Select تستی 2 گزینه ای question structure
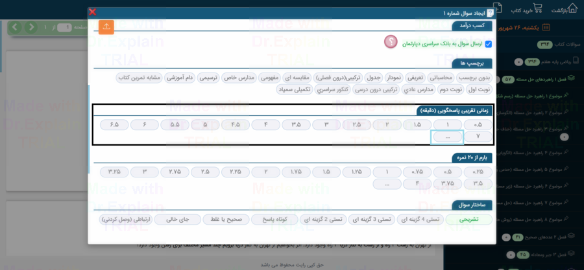Image resolution: width=584 pixels, height=270 pixels. (323, 219)
